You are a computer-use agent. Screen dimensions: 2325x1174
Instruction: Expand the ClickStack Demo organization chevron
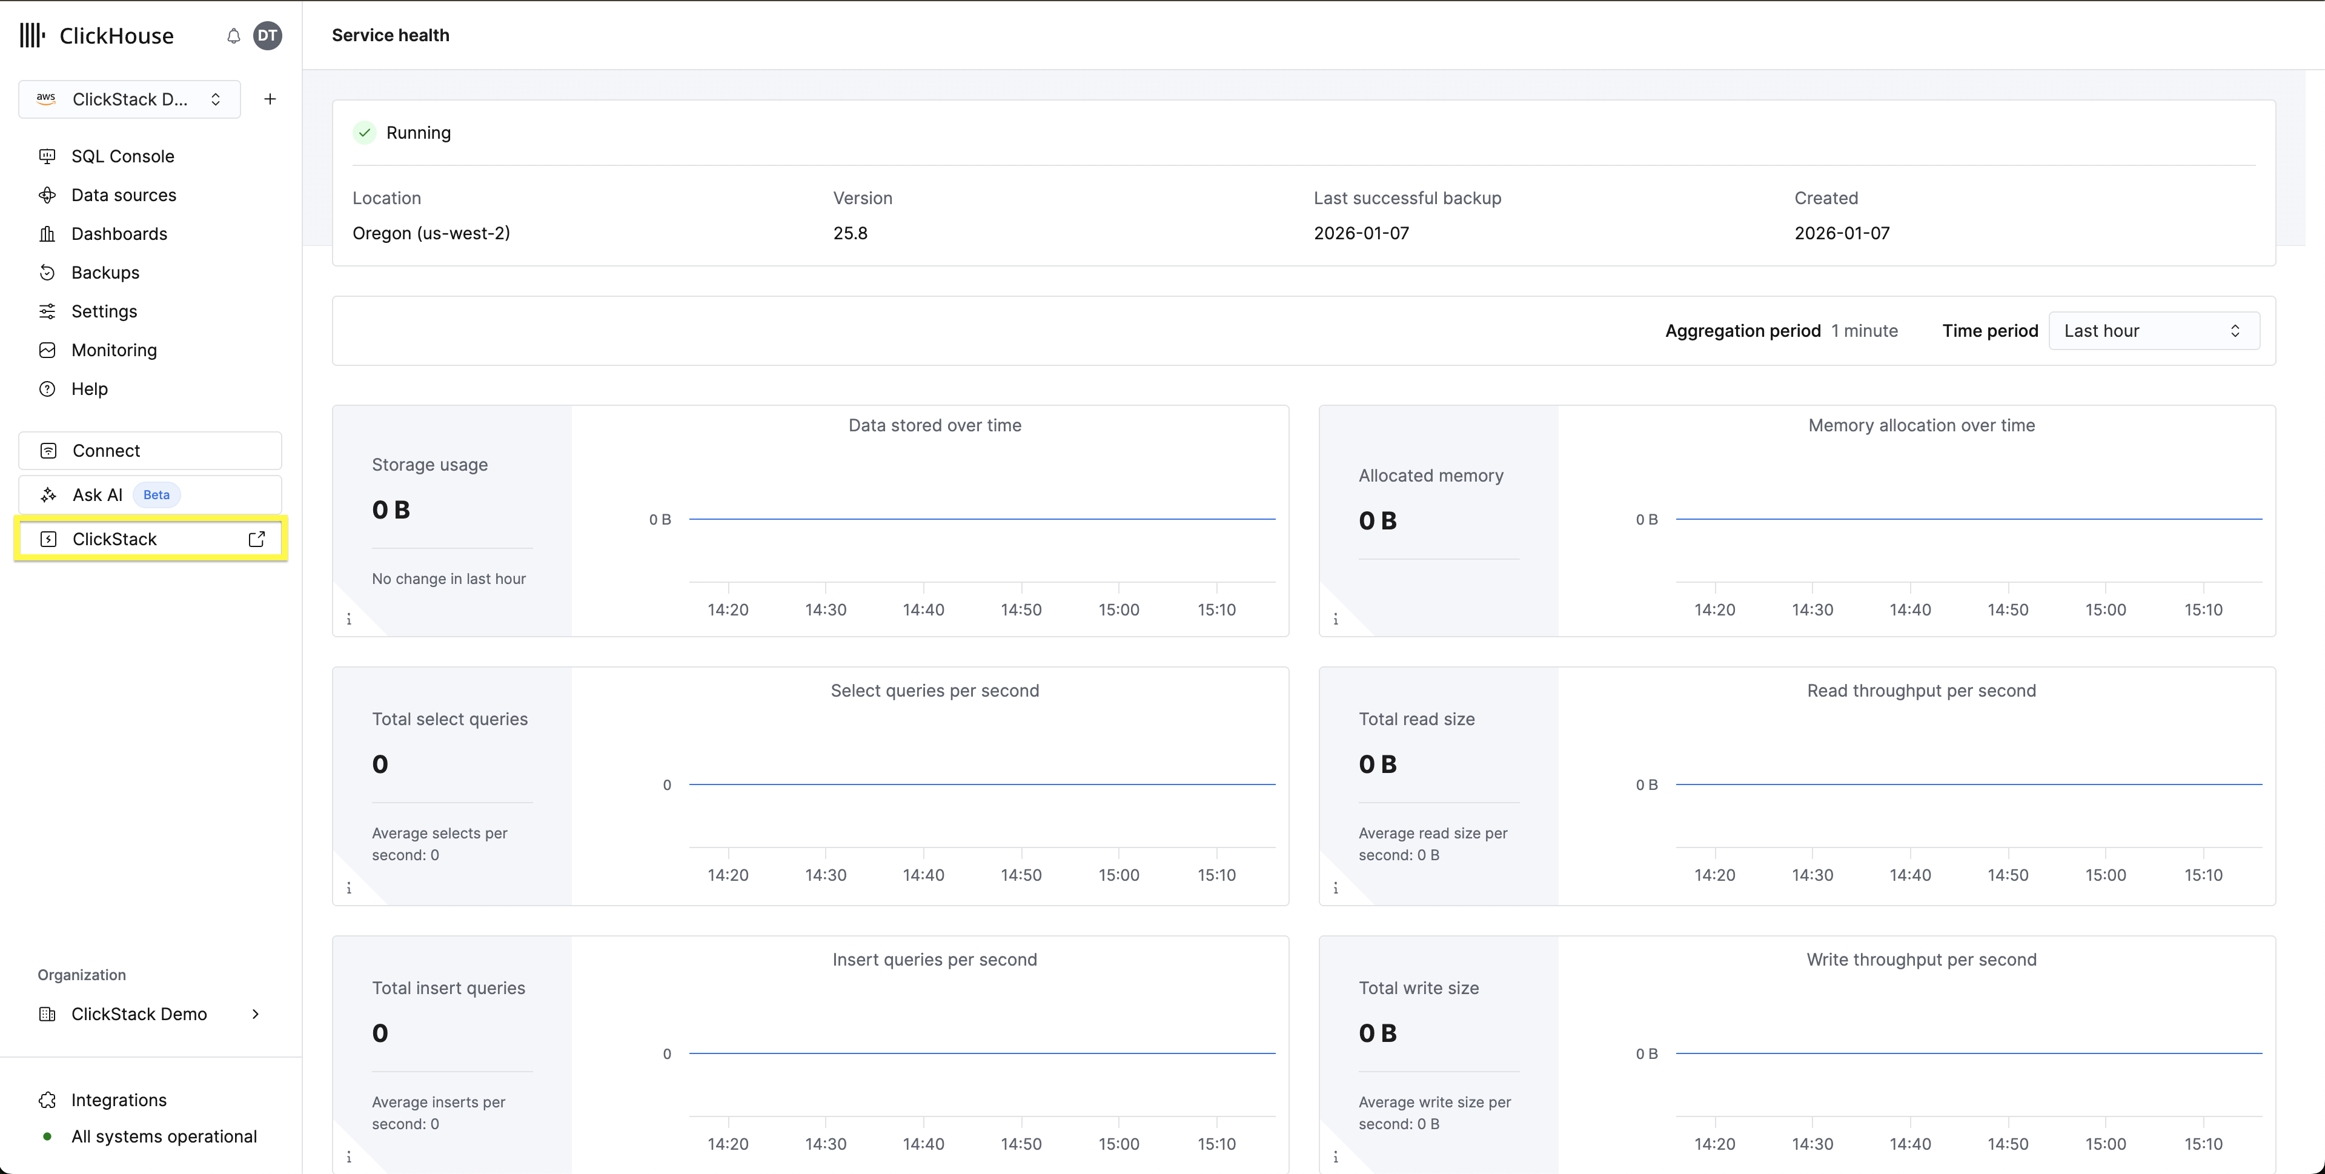[x=256, y=1014]
